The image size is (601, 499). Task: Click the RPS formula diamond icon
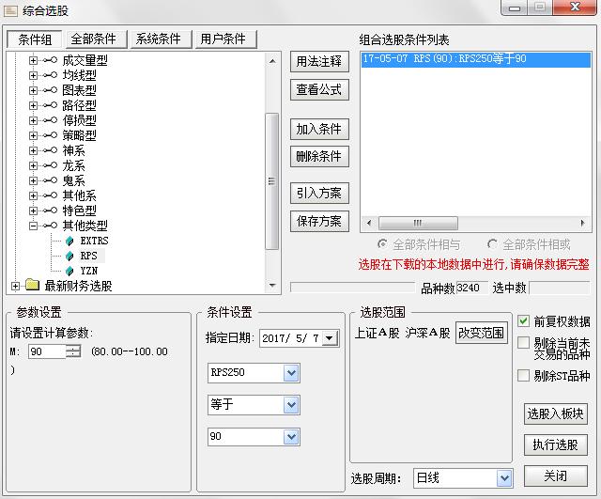click(69, 256)
